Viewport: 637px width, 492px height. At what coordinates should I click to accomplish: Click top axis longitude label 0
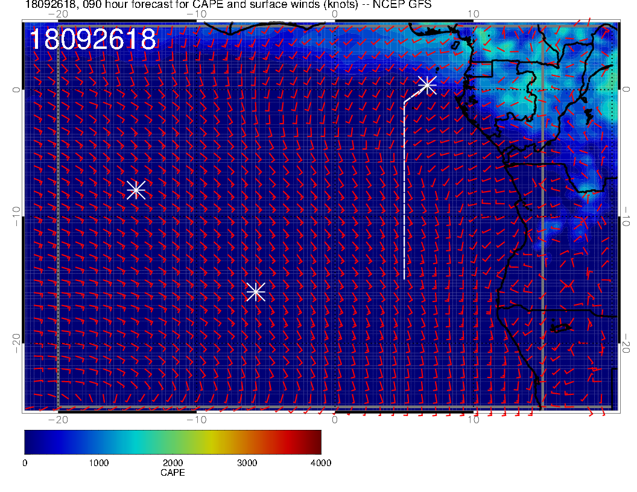[x=335, y=14]
